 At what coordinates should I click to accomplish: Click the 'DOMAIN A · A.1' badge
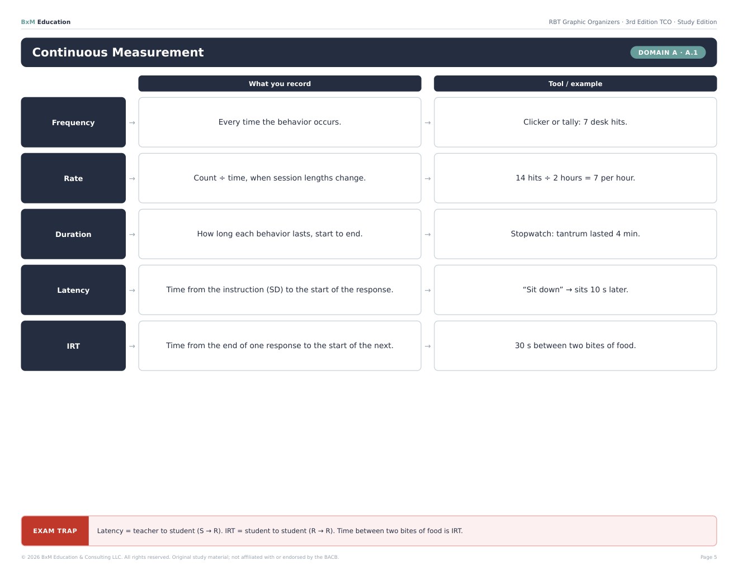[668, 53]
